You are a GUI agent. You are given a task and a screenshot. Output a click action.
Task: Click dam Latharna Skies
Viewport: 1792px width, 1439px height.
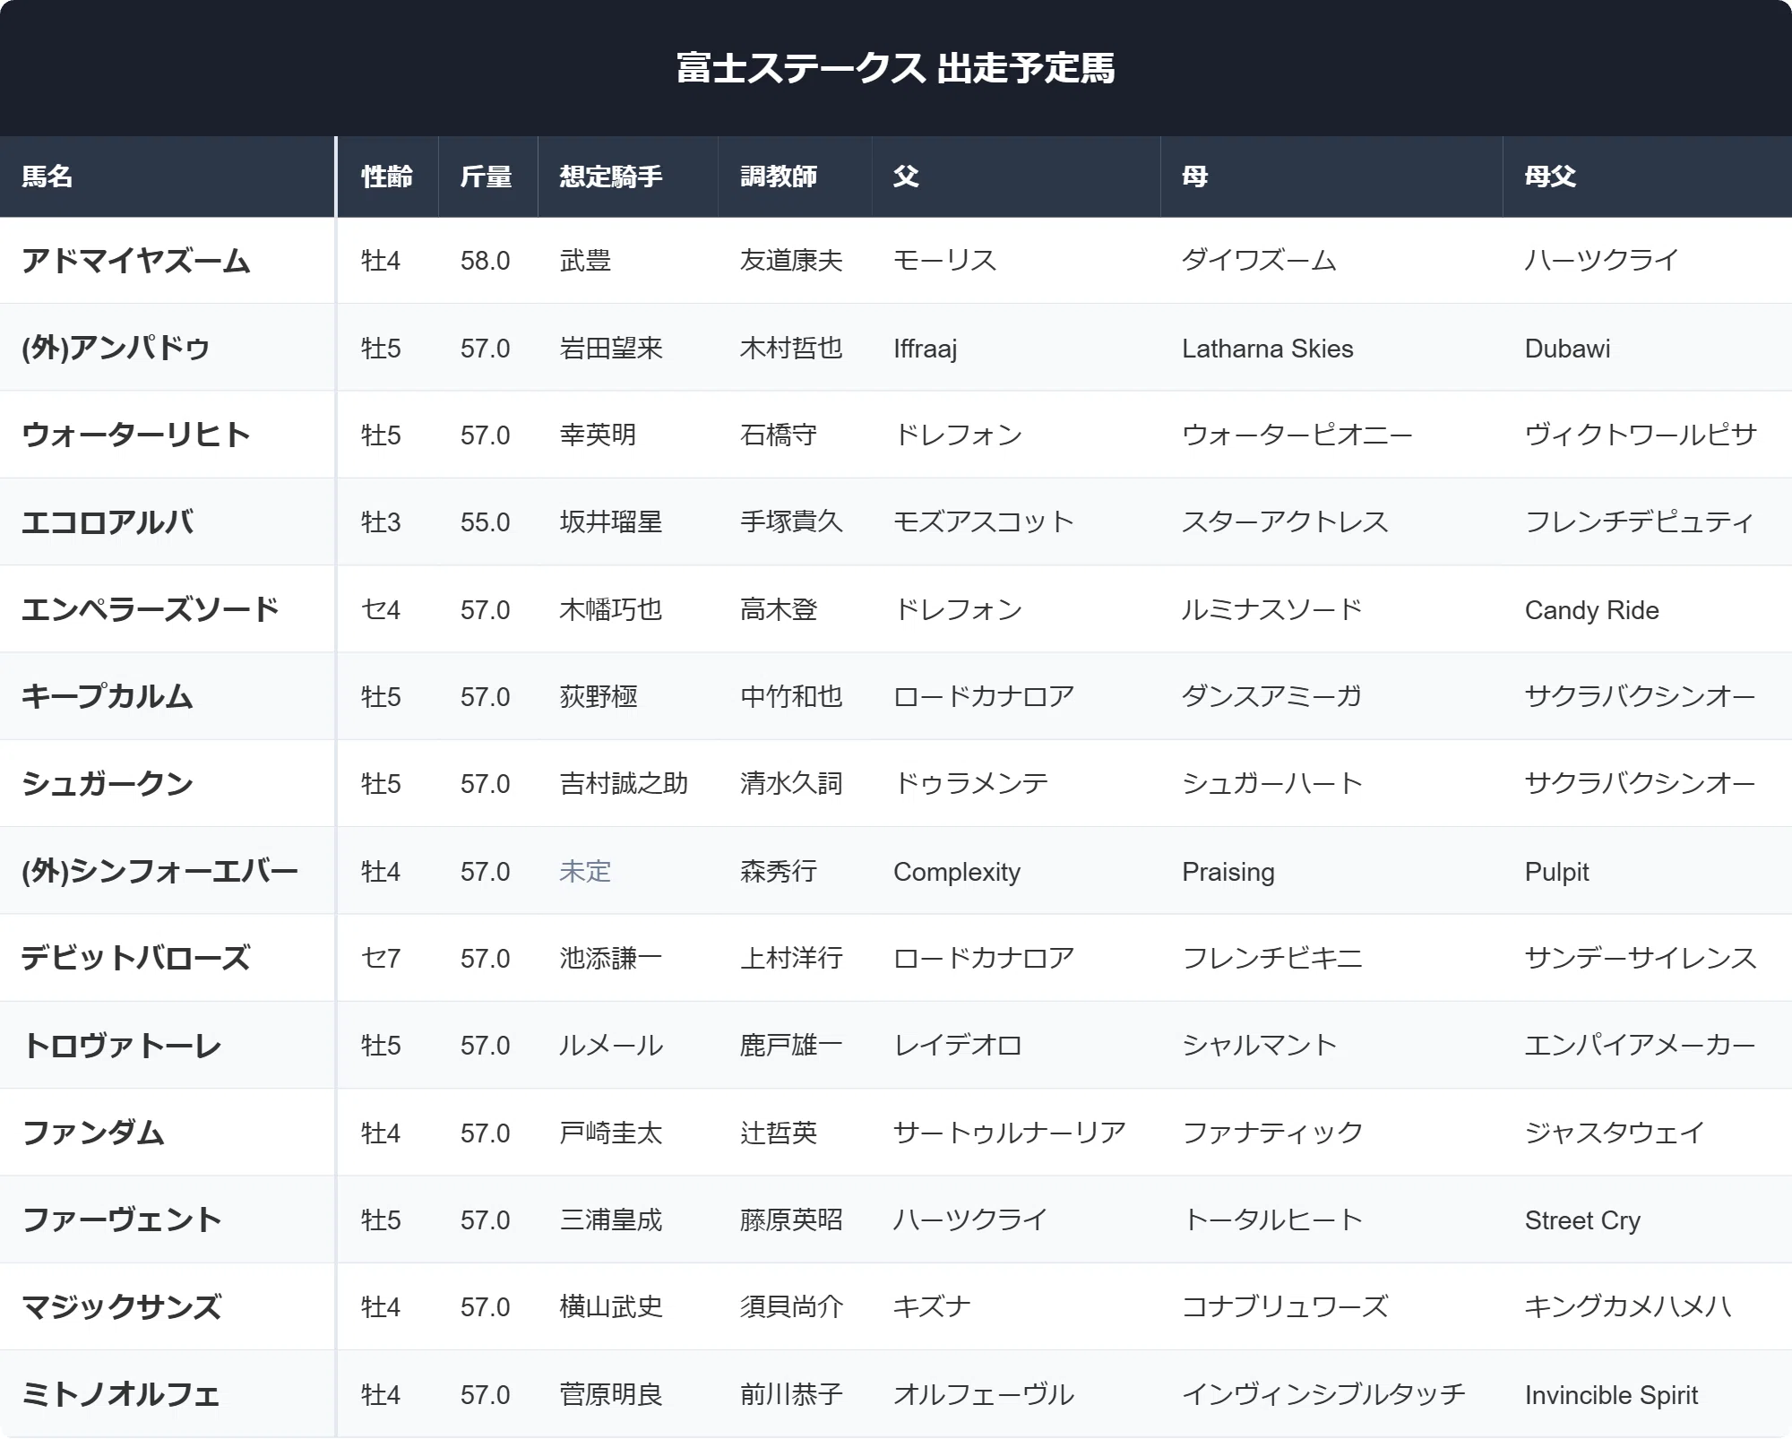click(x=1268, y=349)
